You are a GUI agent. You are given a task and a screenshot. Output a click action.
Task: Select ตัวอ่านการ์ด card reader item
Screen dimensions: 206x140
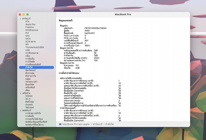coord(31,76)
